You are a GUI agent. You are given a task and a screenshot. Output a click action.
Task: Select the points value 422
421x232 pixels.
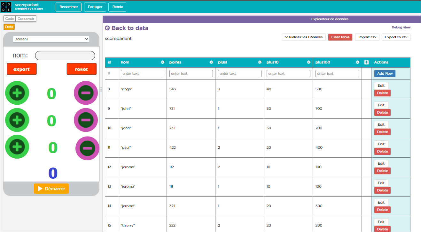point(172,147)
